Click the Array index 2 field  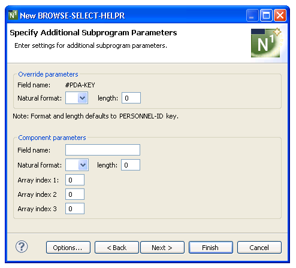75,194
